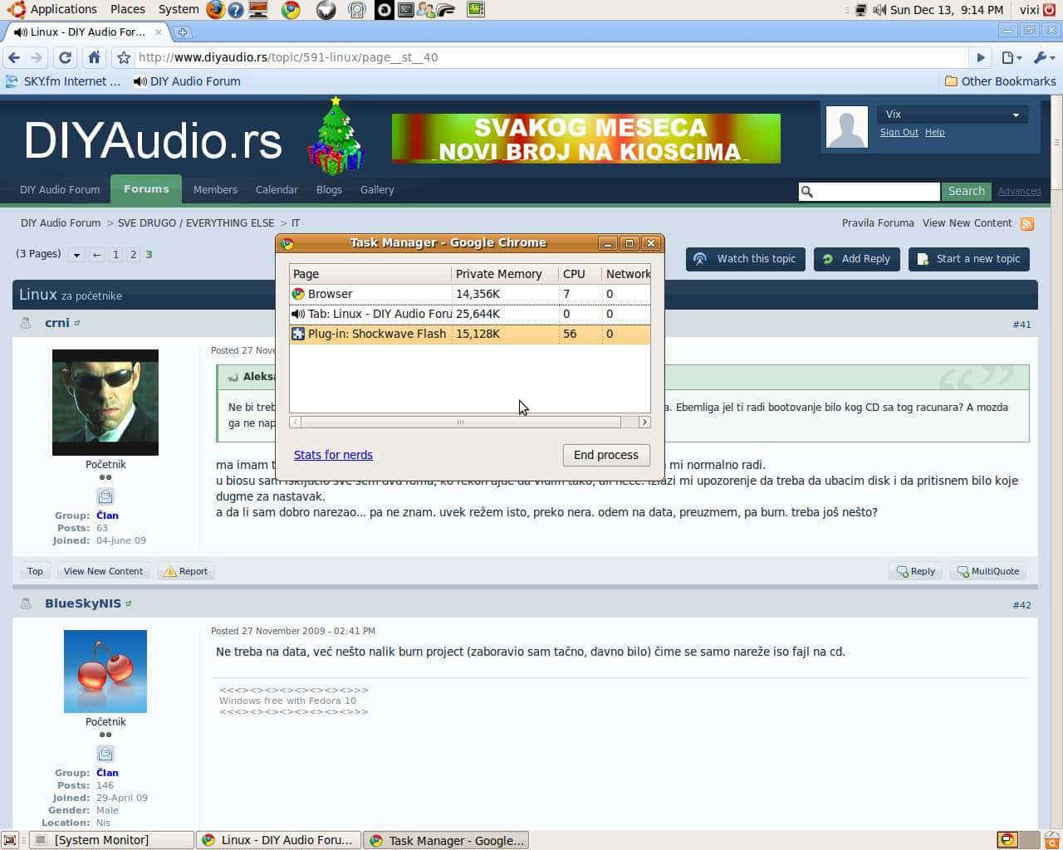The image size is (1063, 850).
Task: Go to the Chrome home page
Action: pyautogui.click(x=94, y=57)
